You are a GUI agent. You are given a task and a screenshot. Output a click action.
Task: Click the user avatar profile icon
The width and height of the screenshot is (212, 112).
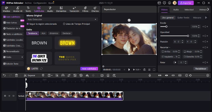175,3
